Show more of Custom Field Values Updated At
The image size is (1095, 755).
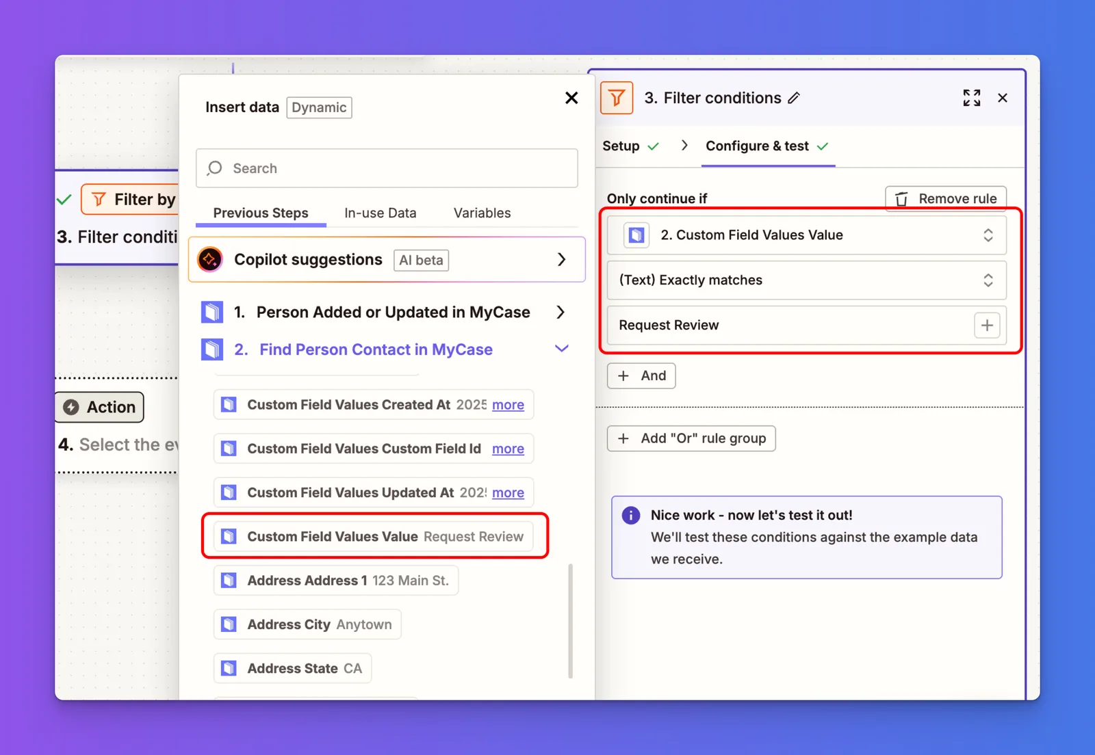[x=508, y=492]
